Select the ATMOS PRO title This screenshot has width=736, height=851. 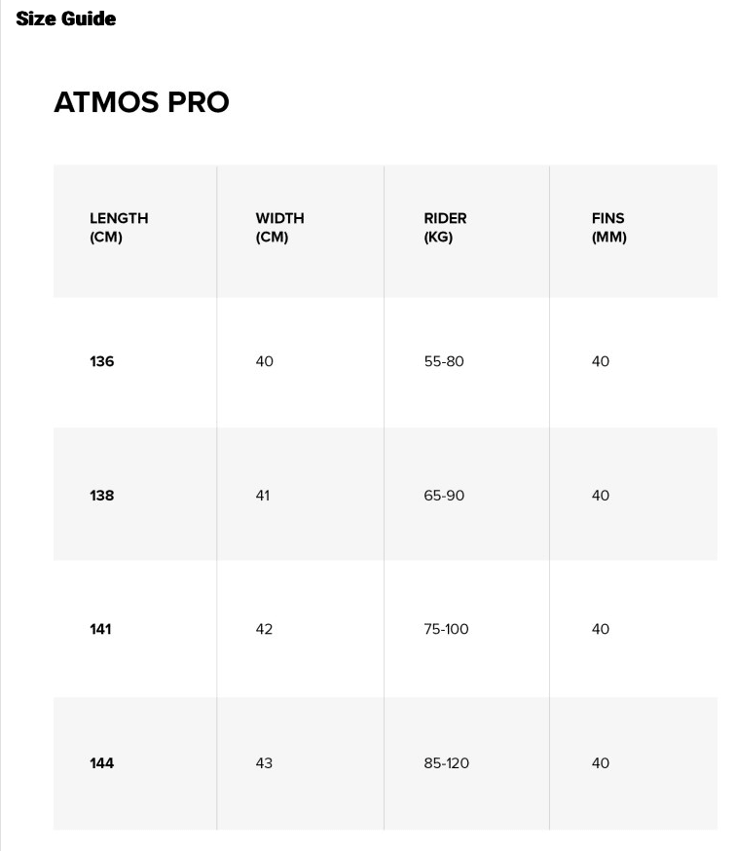[x=141, y=102]
